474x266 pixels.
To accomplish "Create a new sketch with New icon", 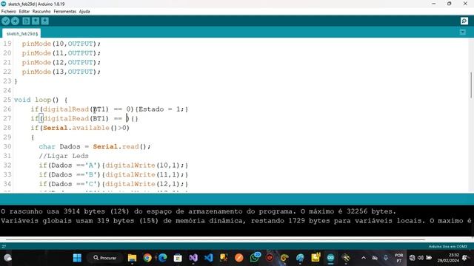I will click(26, 21).
